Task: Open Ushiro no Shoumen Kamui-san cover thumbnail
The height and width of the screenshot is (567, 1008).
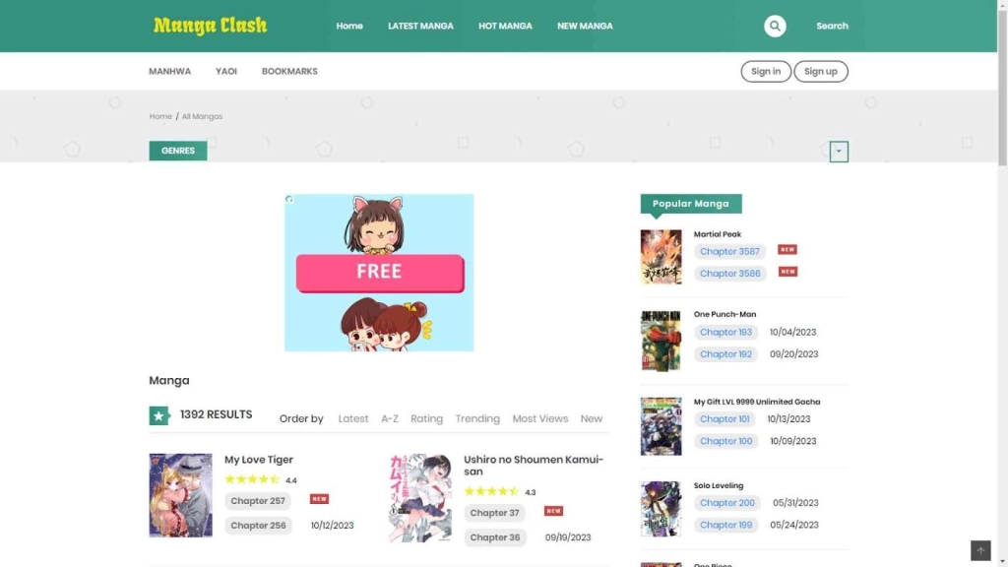Action: 419,497
